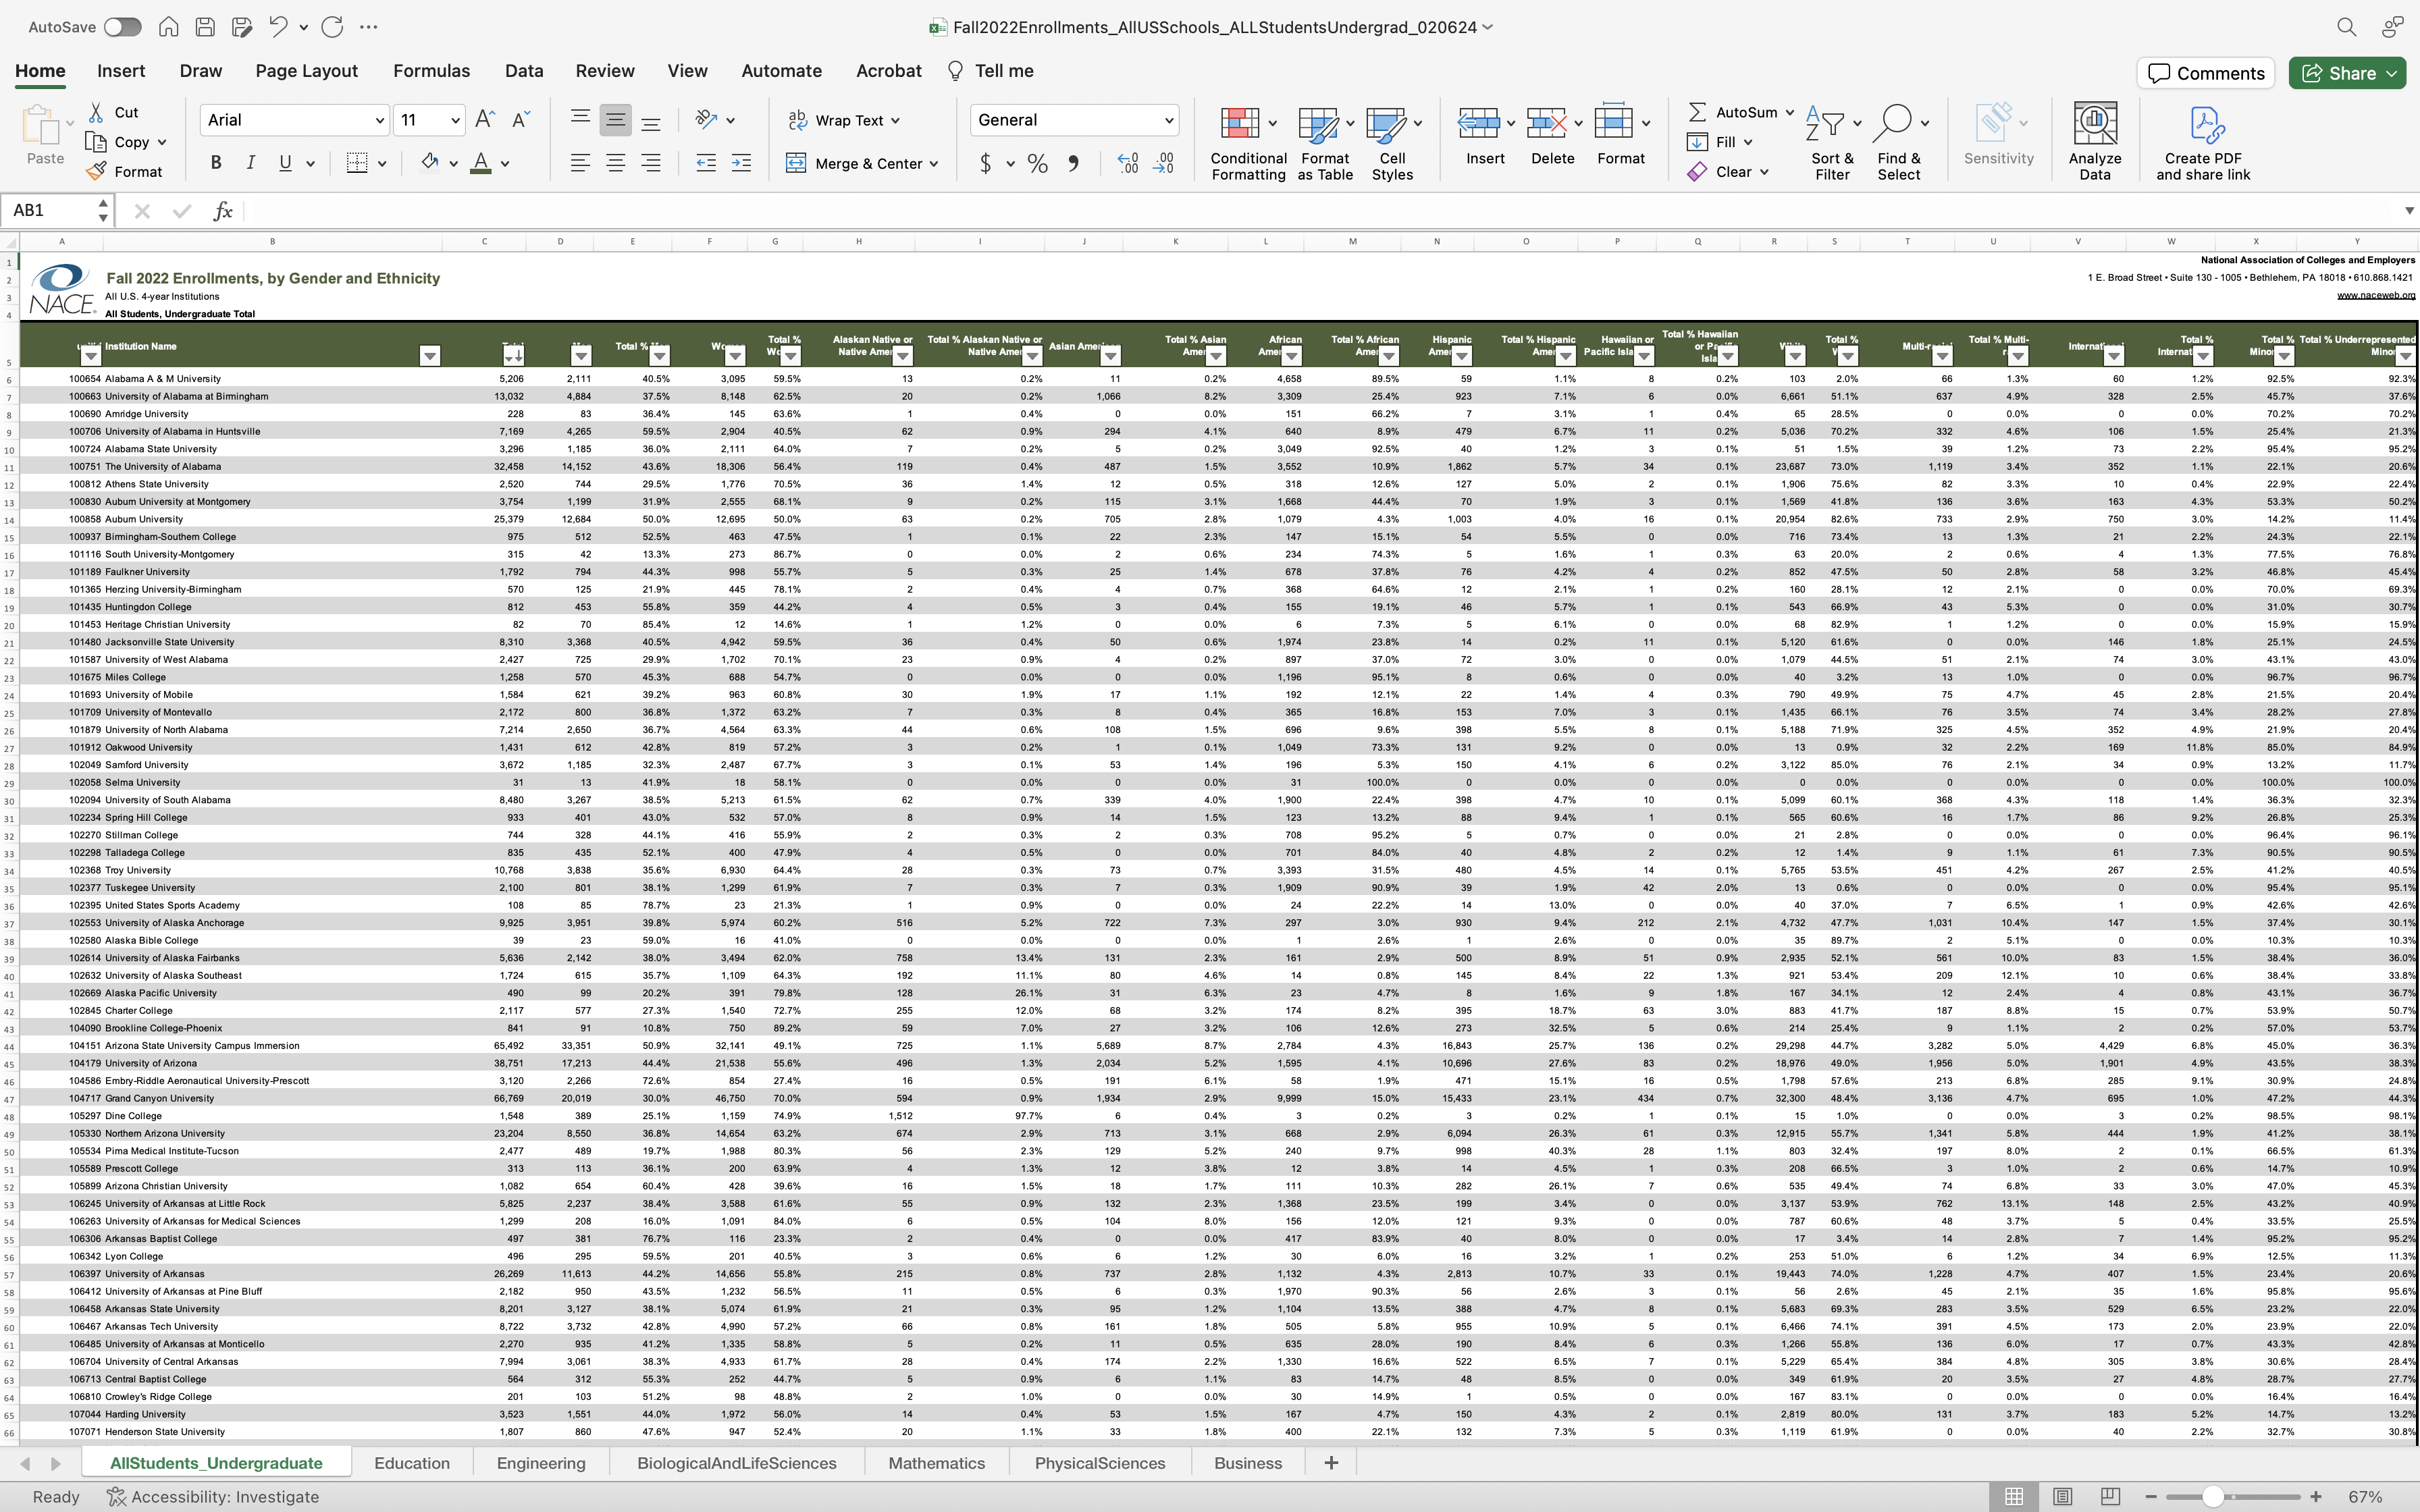Select middle vertical align button

pos(616,121)
